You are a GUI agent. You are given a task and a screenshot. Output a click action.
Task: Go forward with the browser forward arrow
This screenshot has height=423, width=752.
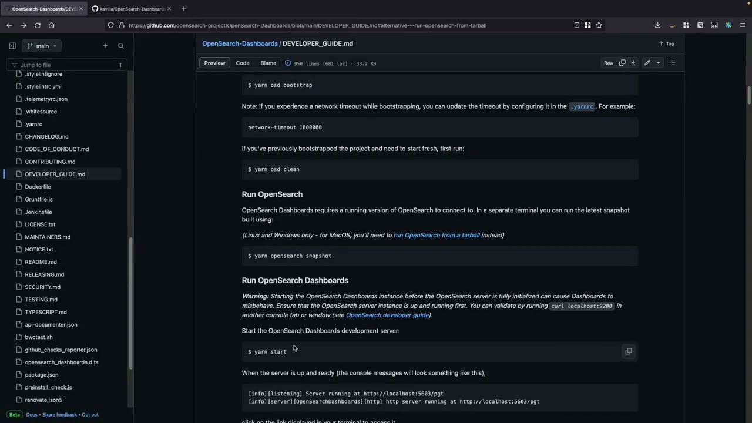23,25
